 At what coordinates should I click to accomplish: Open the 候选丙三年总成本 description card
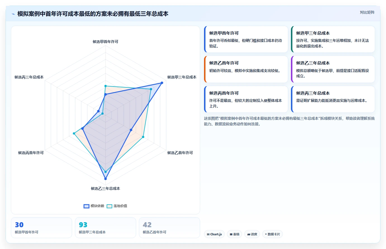coord(333,99)
